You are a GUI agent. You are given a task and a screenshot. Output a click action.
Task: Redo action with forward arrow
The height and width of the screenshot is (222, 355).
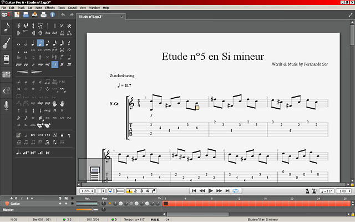point(72,15)
